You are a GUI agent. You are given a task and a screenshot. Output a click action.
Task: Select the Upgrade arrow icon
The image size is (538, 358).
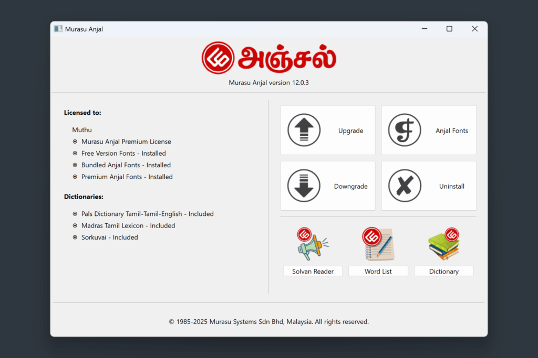(x=304, y=130)
